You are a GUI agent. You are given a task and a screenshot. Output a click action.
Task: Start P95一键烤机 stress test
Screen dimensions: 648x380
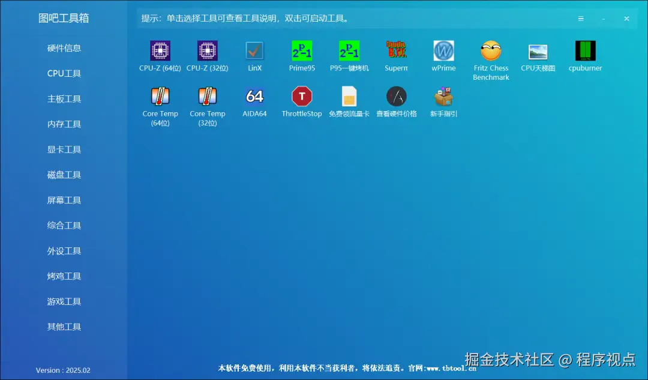[349, 56]
